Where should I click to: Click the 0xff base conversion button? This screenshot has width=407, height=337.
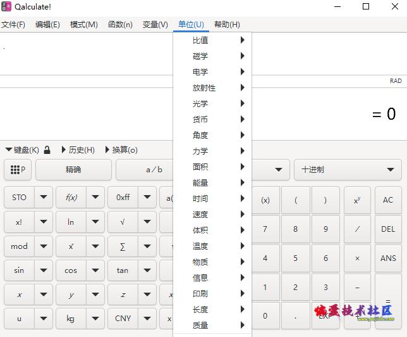123,197
